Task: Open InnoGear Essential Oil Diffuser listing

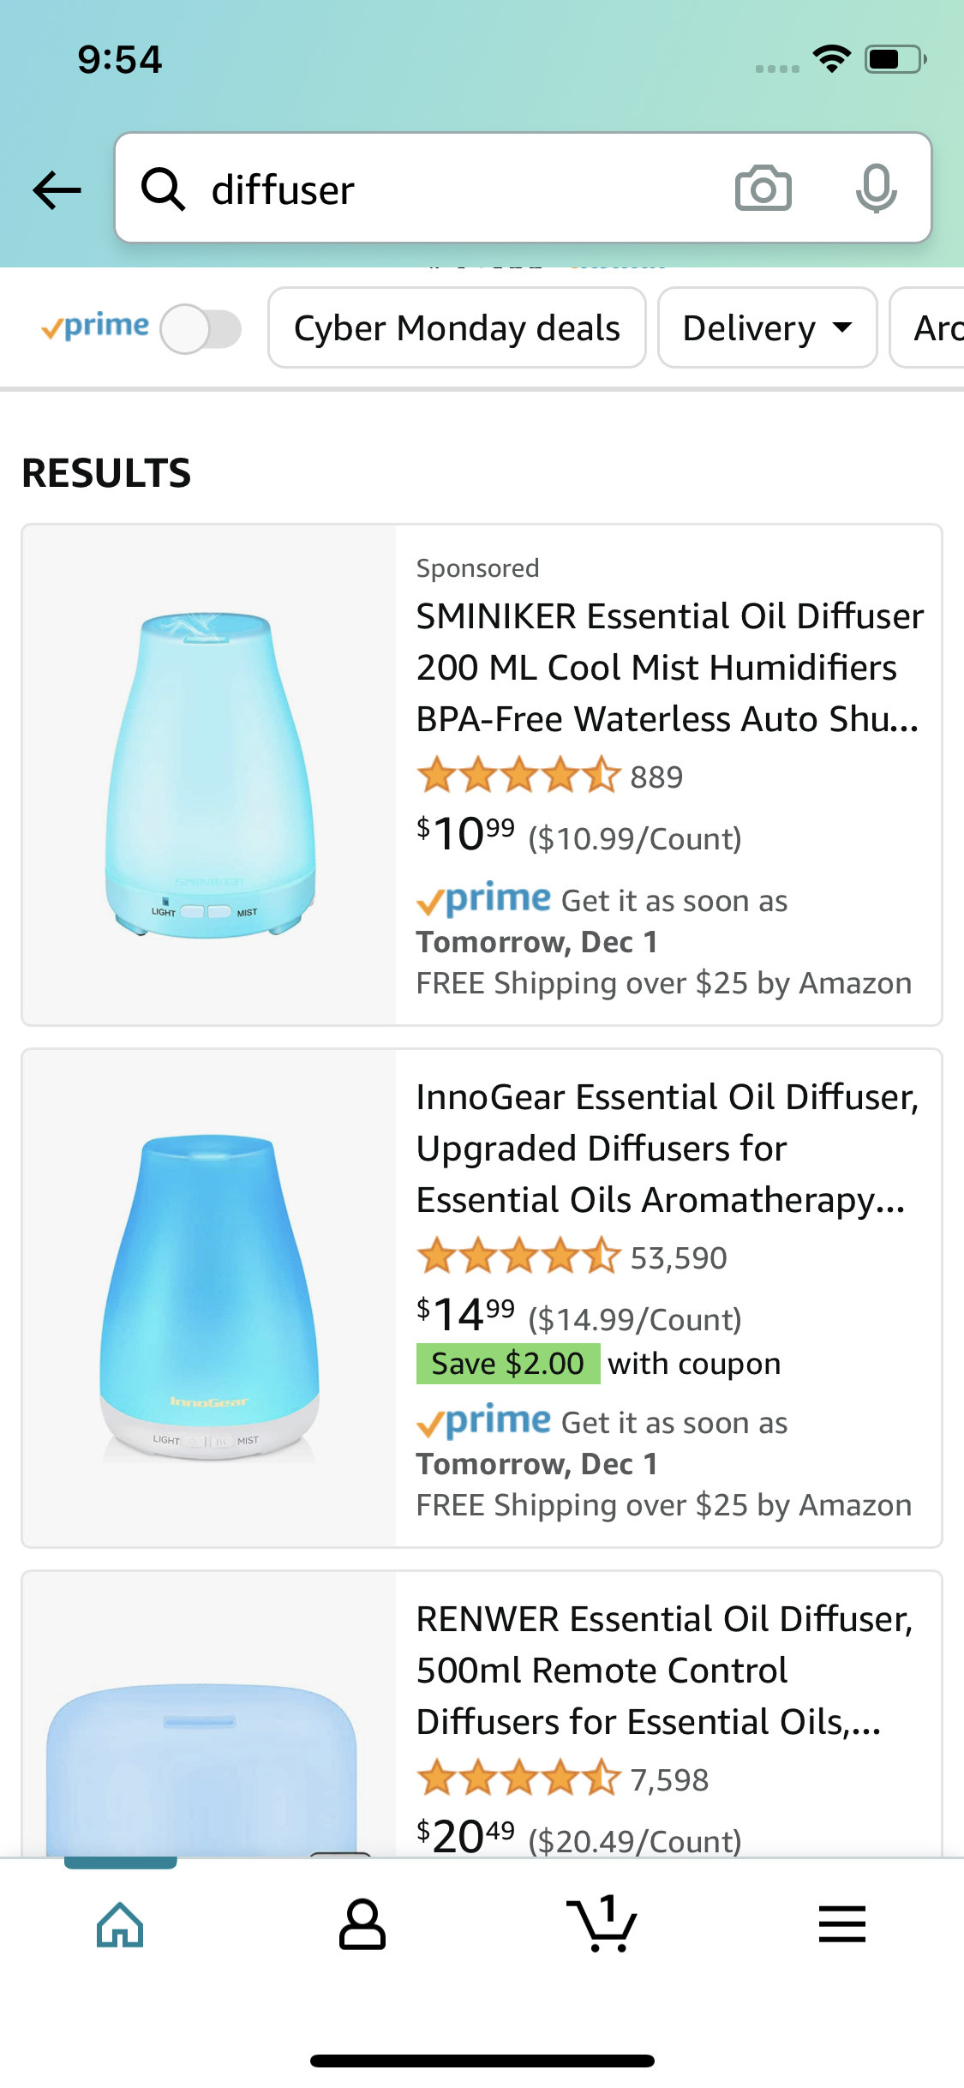Action: point(667,1148)
